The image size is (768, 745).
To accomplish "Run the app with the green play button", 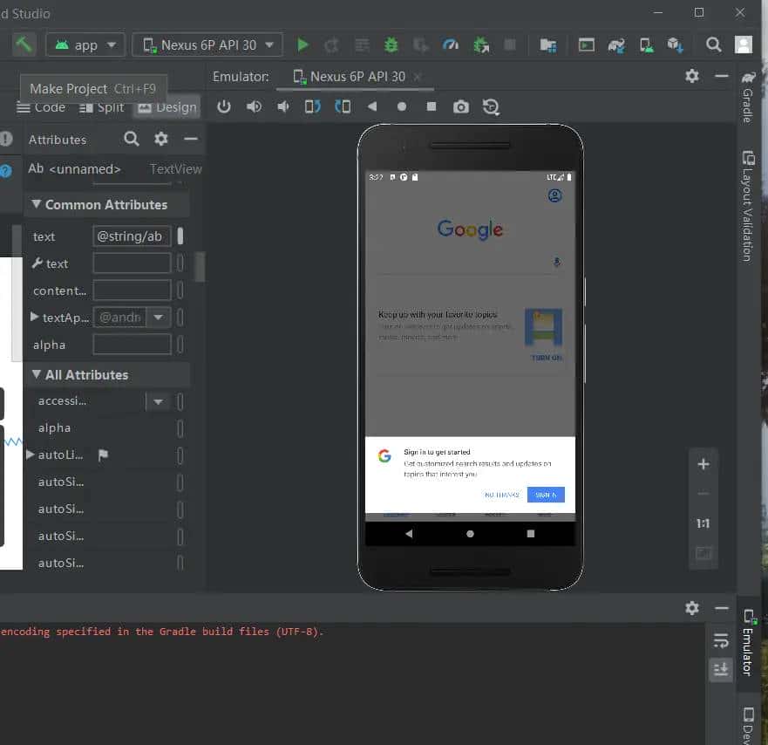I will click(302, 44).
